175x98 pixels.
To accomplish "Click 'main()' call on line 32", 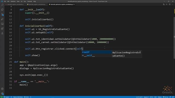I will (24, 85).
